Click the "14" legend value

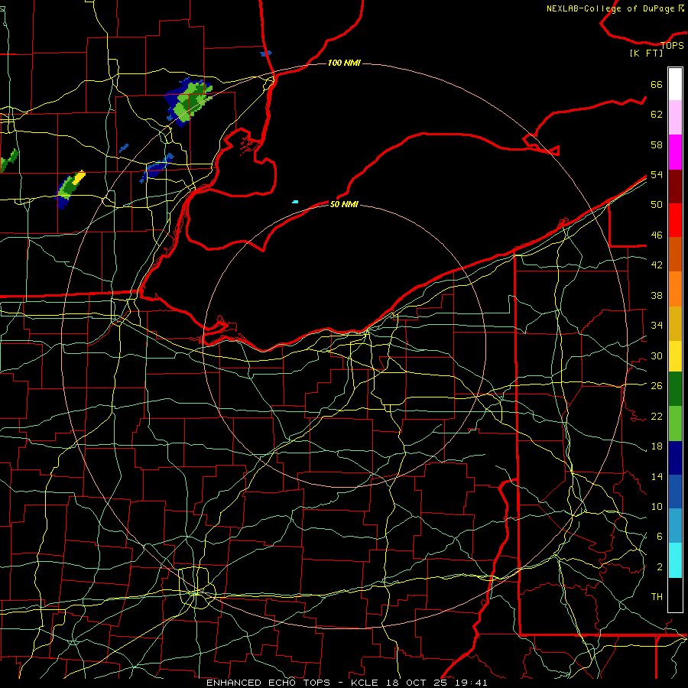pos(657,476)
